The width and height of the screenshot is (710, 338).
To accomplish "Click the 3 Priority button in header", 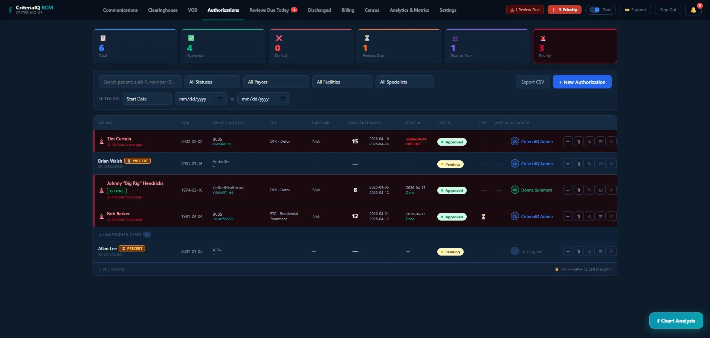I will pos(565,10).
